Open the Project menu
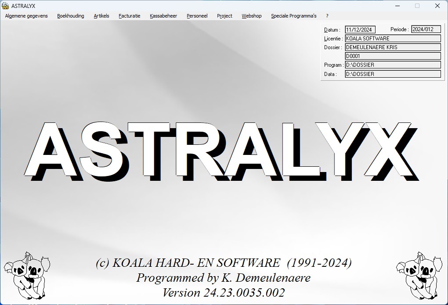The height and width of the screenshot is (305, 448). pos(224,16)
